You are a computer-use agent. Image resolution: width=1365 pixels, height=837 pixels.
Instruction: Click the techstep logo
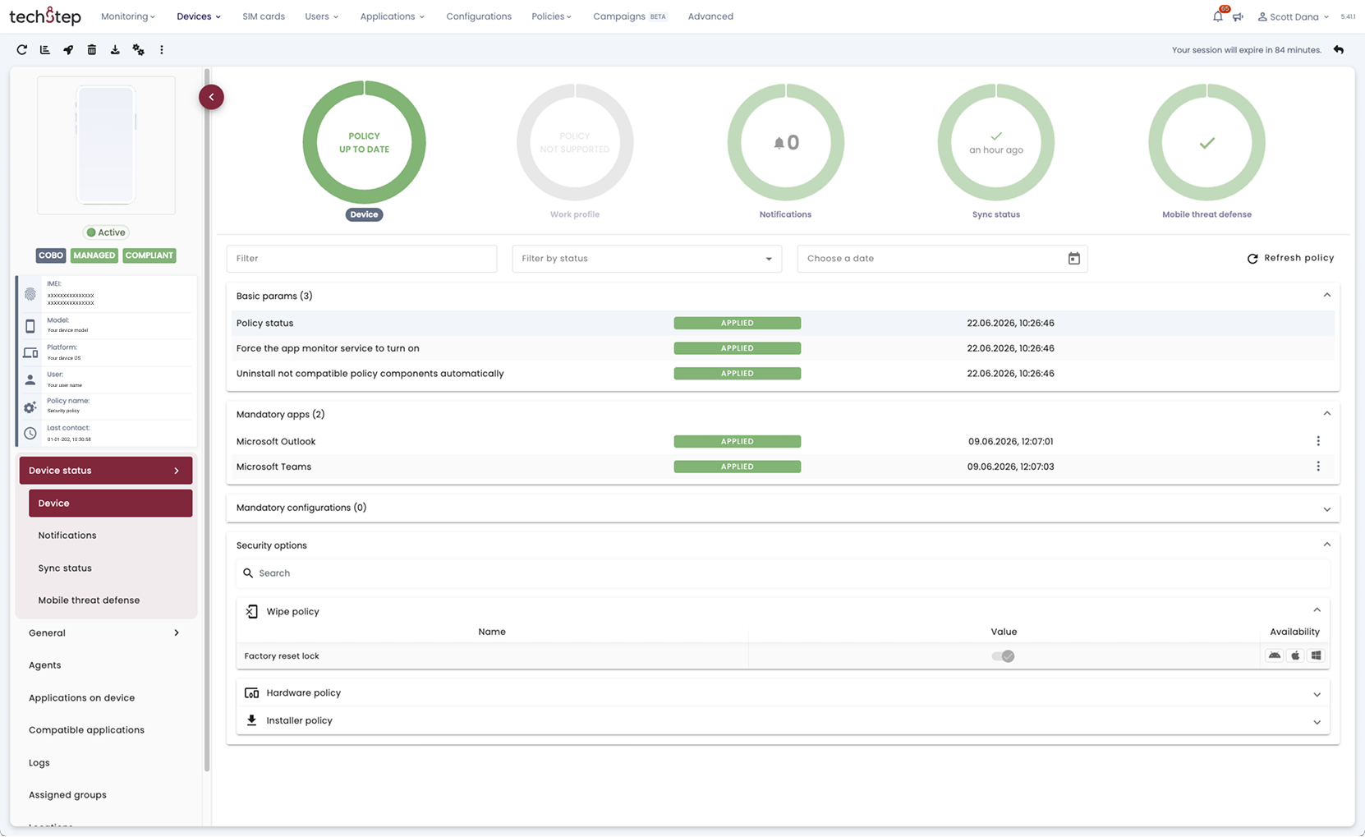(45, 16)
